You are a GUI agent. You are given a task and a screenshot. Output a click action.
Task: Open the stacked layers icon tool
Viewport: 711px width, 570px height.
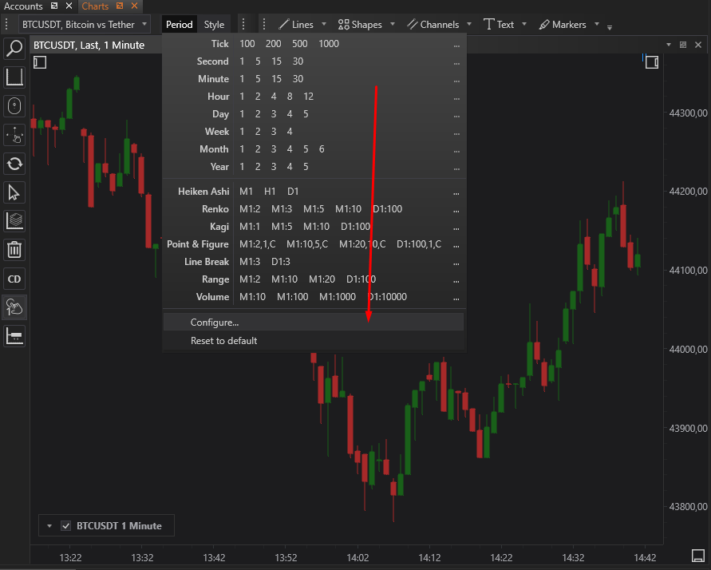pyautogui.click(x=14, y=221)
